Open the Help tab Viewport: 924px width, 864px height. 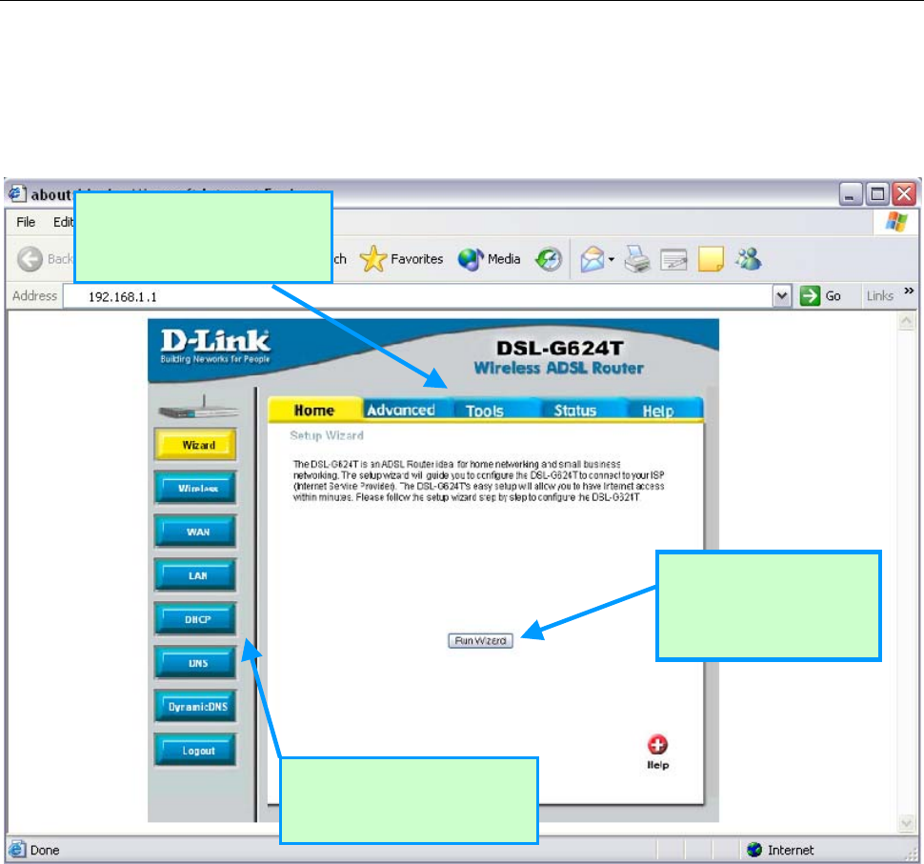657,411
